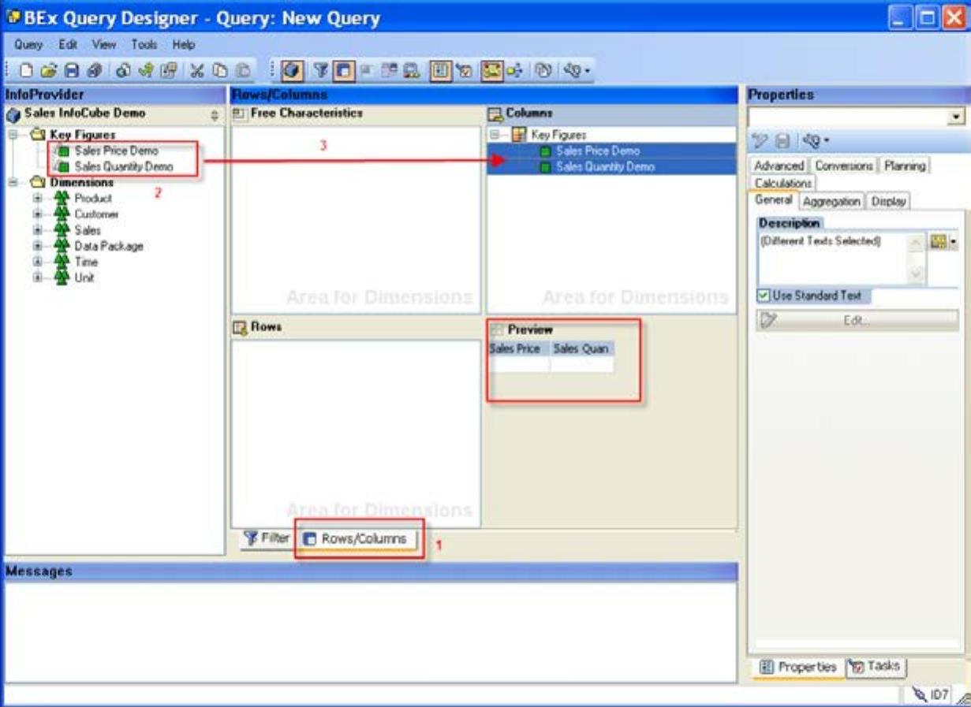Image resolution: width=971 pixels, height=707 pixels.
Task: Save the query with the single floppy disk icon
Action: tap(71, 71)
